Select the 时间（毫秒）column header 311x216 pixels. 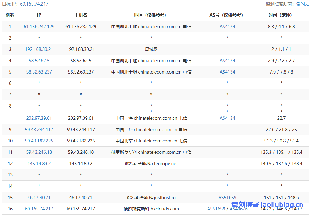coord(281,15)
